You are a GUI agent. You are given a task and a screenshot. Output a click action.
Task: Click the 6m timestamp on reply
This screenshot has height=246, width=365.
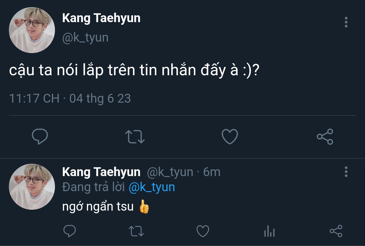[212, 172]
